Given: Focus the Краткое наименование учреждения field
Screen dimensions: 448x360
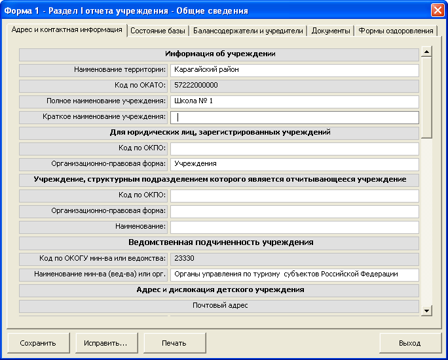Looking at the screenshot, I should coord(295,118).
